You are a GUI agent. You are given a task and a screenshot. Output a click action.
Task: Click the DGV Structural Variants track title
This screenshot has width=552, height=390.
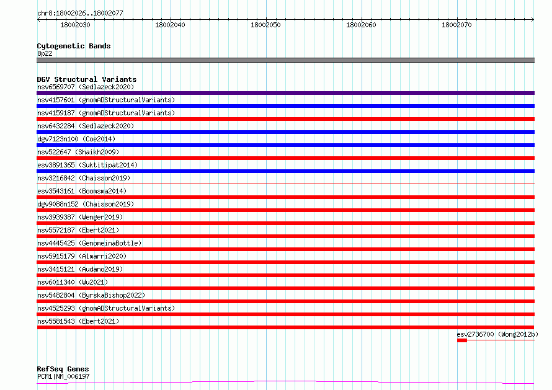87,79
